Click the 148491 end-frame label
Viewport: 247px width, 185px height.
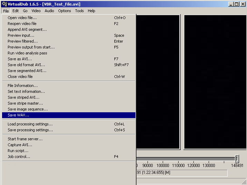tap(237, 165)
